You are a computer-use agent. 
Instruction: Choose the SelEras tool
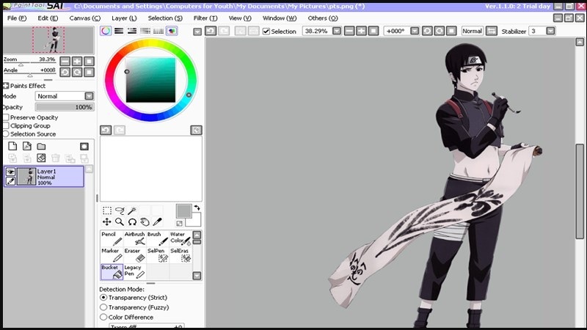pos(181,255)
